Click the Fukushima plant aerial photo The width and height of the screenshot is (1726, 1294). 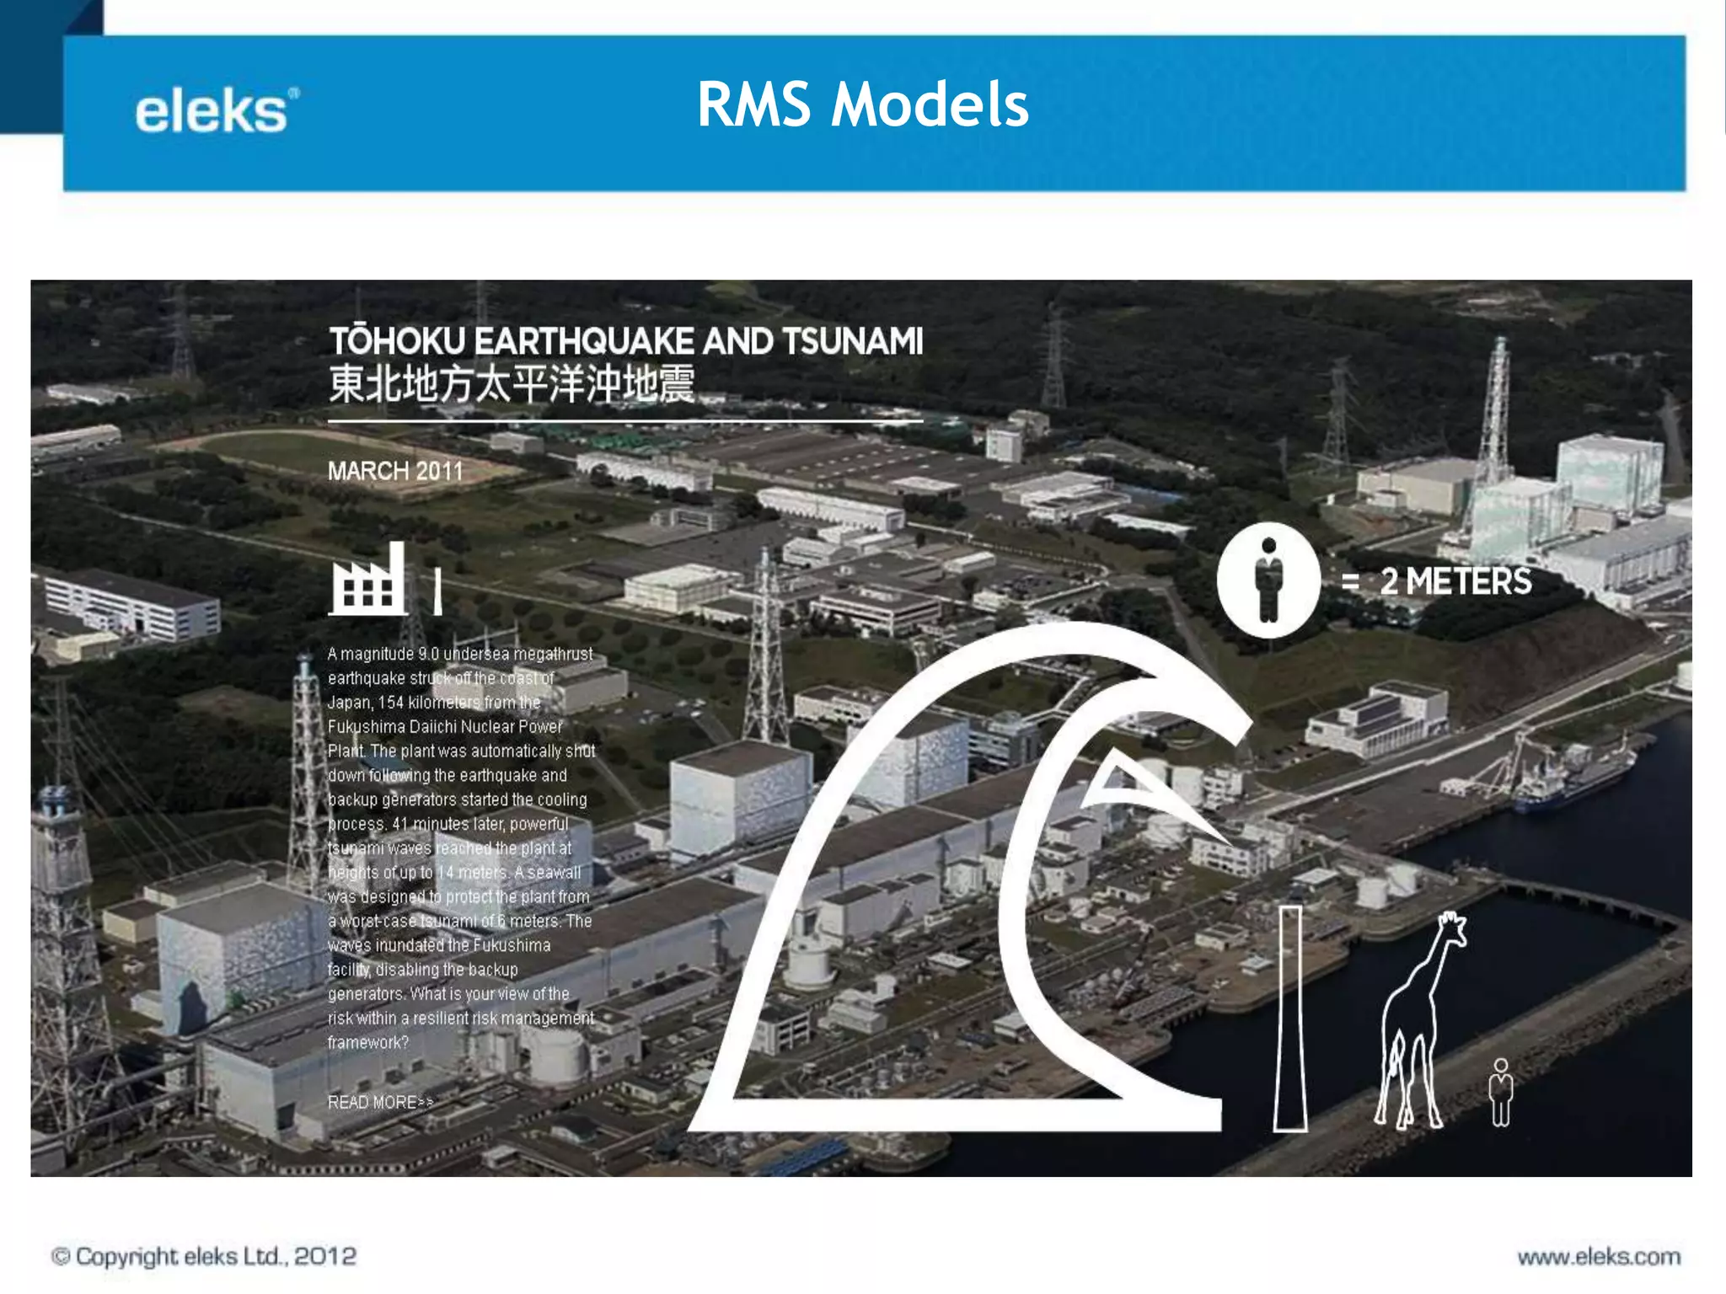pyautogui.click(x=861, y=728)
